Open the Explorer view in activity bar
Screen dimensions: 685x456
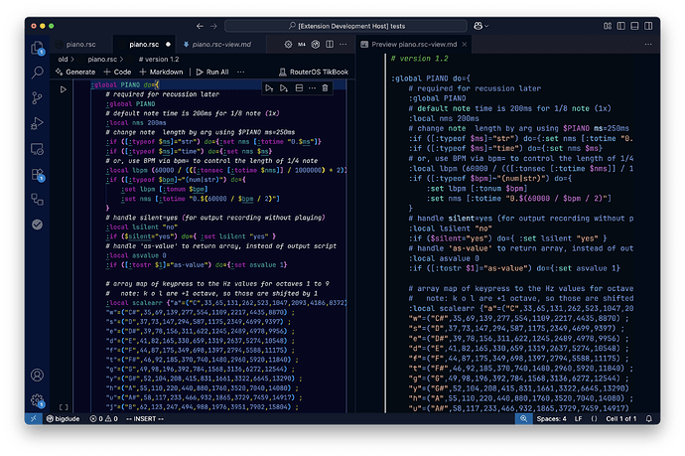click(x=38, y=48)
